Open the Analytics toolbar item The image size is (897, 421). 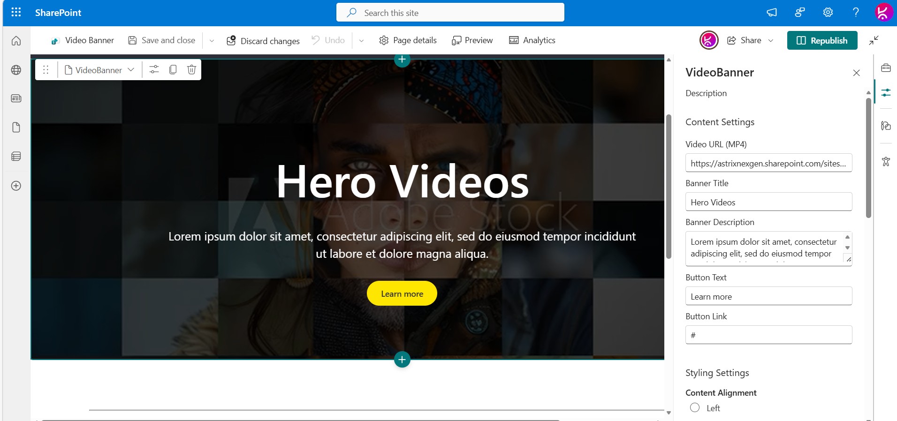point(532,41)
